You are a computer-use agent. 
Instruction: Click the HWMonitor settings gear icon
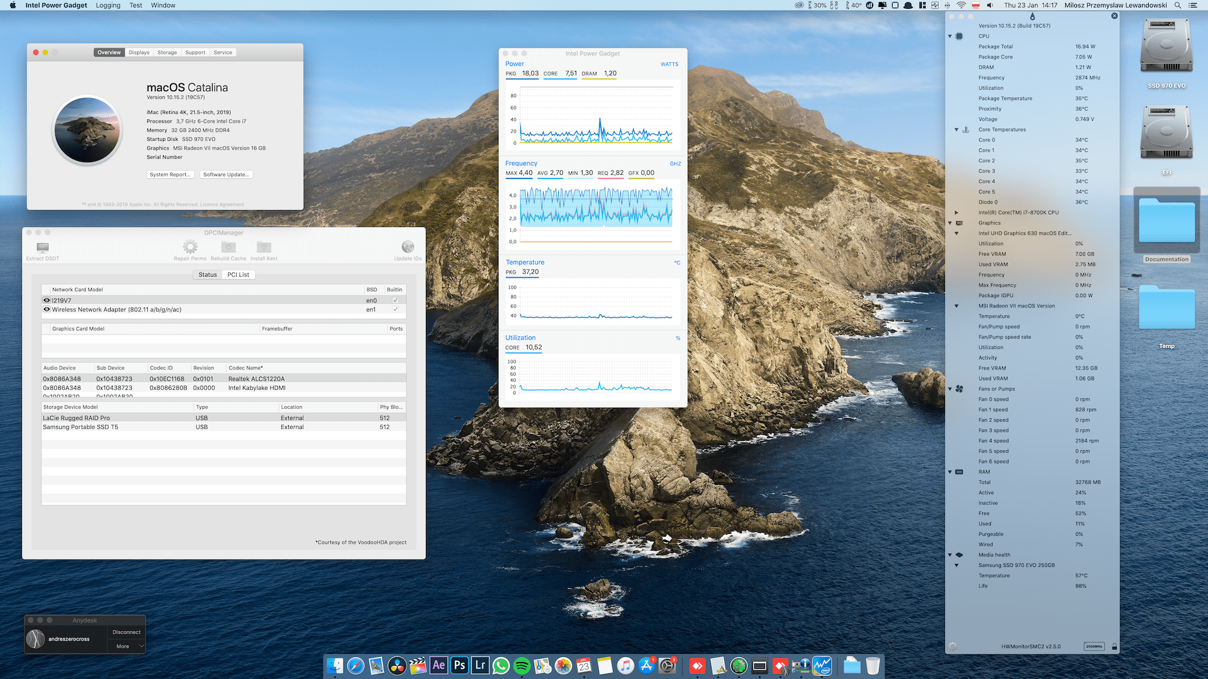[x=953, y=646]
